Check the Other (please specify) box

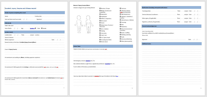point(120,41)
